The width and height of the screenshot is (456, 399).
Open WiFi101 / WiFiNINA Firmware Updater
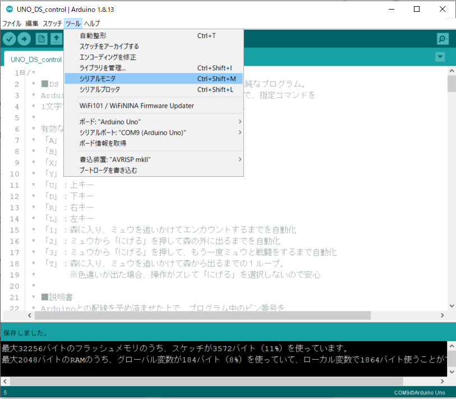tap(154, 106)
